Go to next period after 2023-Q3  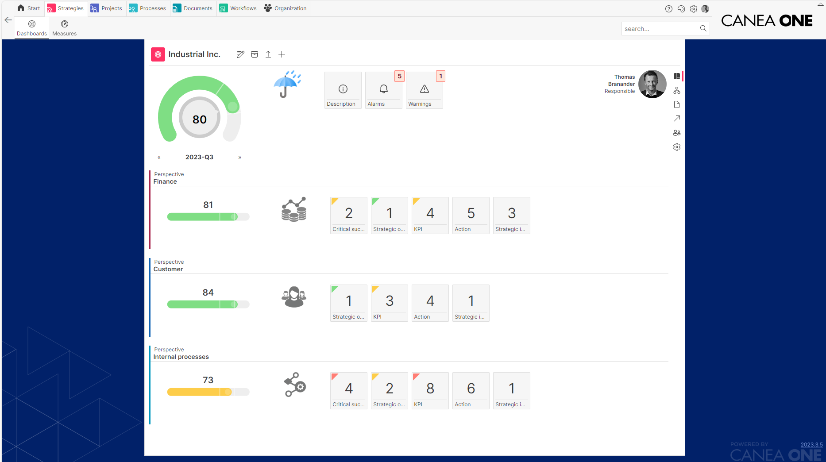(240, 158)
